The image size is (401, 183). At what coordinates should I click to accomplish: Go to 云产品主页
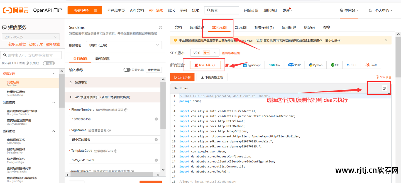pos(116,11)
